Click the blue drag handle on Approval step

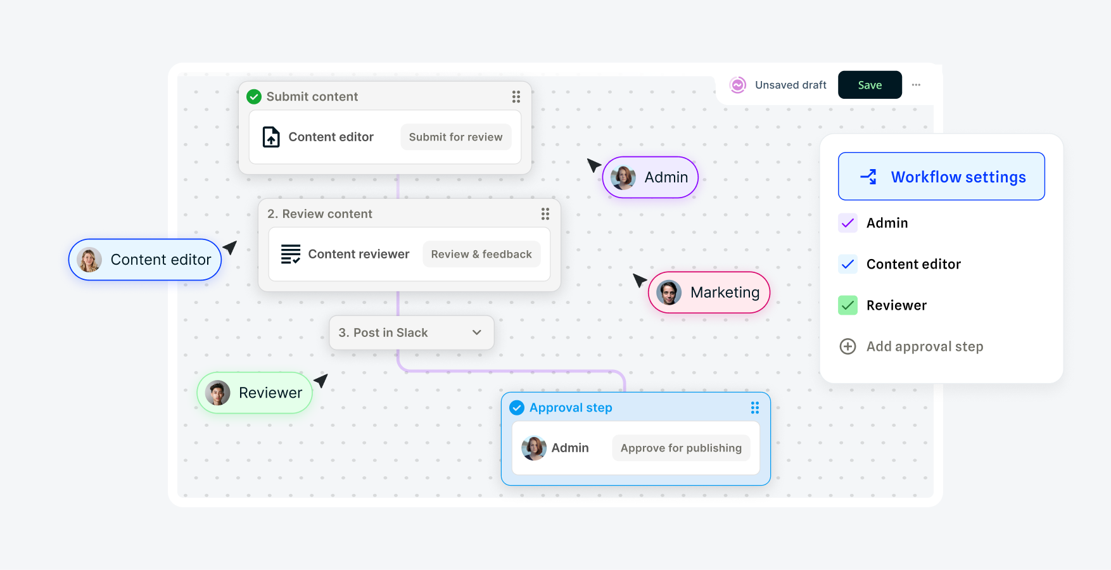pos(755,408)
